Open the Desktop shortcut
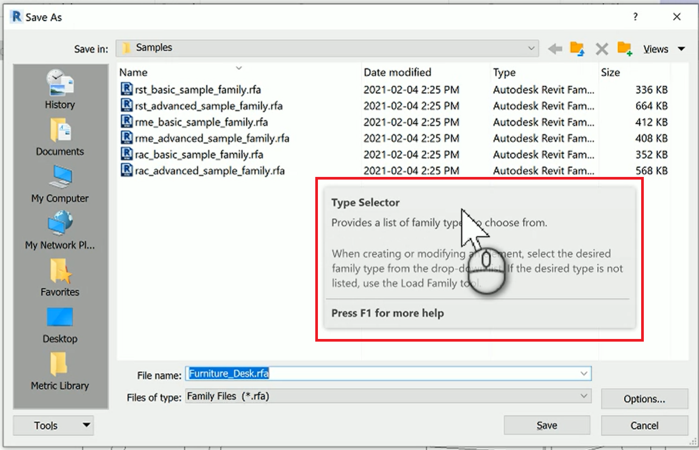Viewport: 699px width, 450px height. point(59,326)
